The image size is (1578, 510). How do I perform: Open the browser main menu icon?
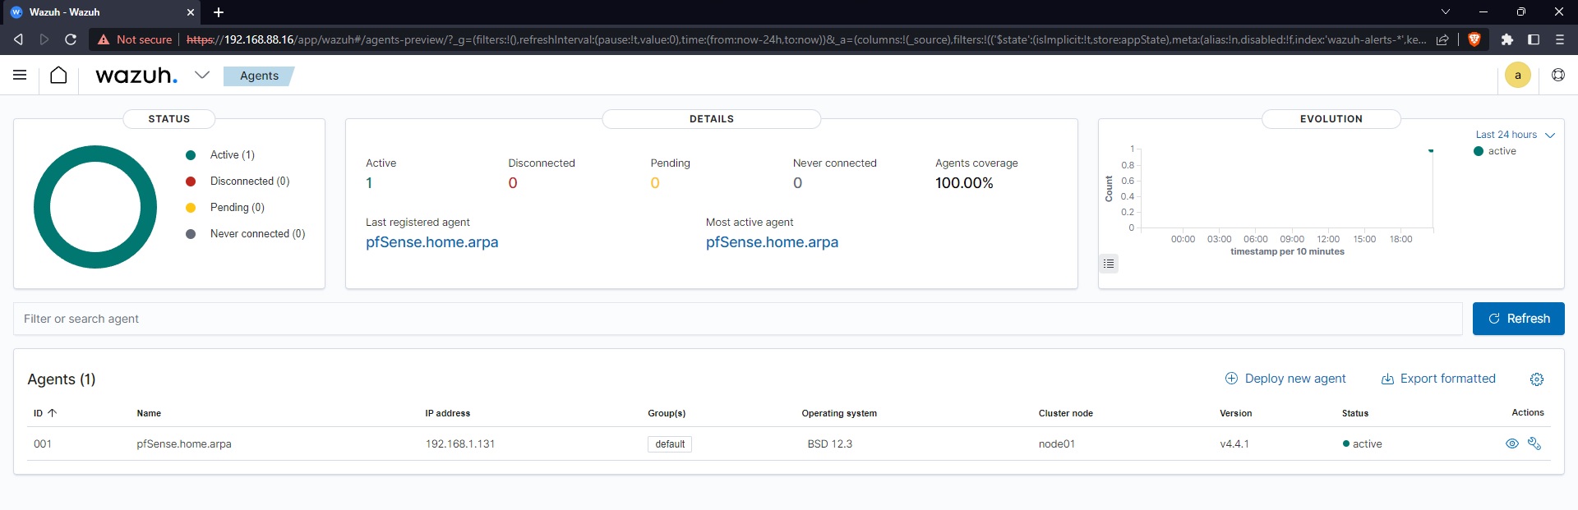1560,39
